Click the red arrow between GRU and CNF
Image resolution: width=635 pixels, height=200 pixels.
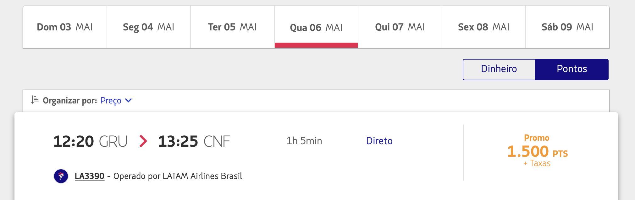click(143, 141)
